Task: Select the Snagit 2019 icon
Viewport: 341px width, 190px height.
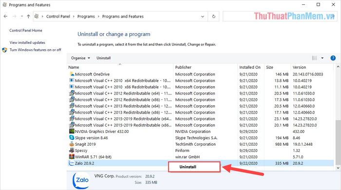Action: pos(72,144)
